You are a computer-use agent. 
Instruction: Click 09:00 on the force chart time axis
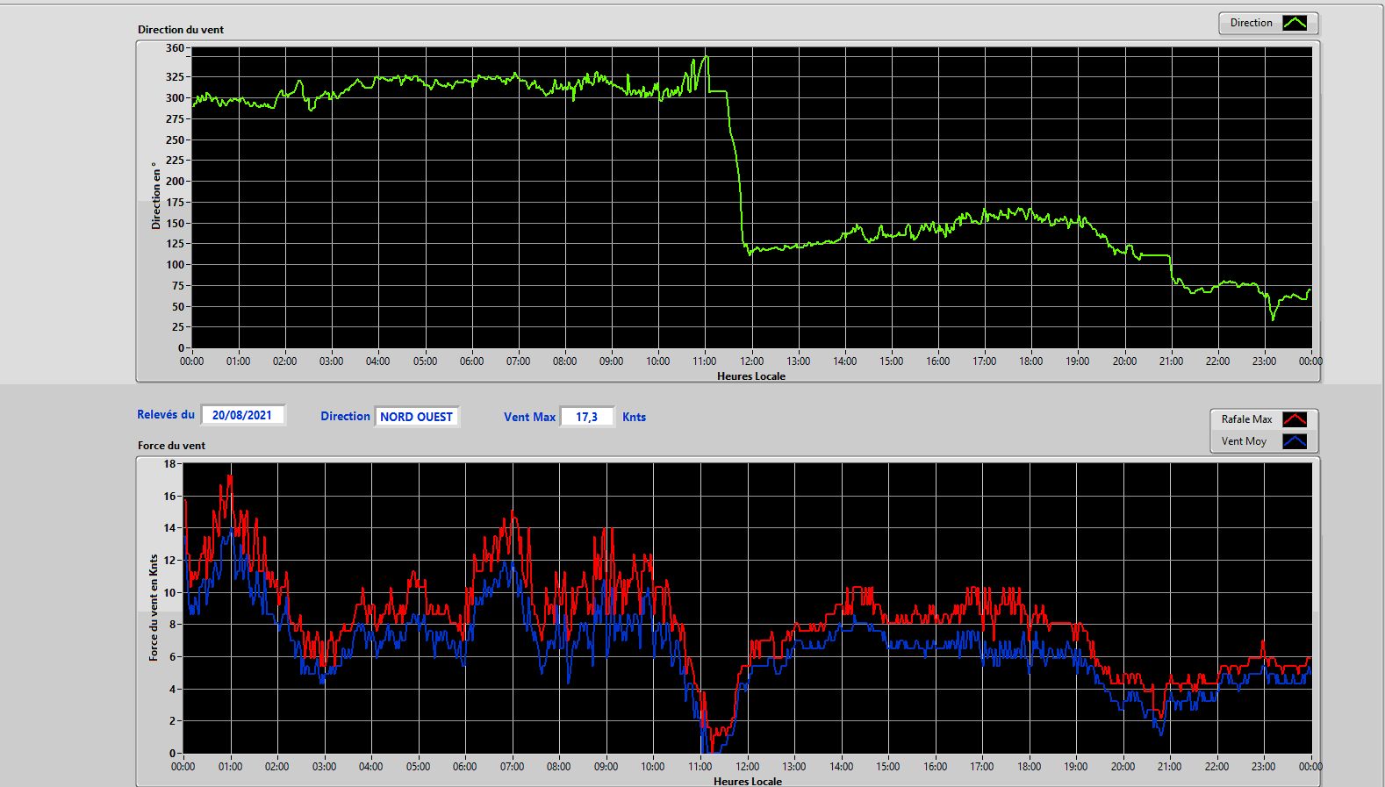click(606, 767)
